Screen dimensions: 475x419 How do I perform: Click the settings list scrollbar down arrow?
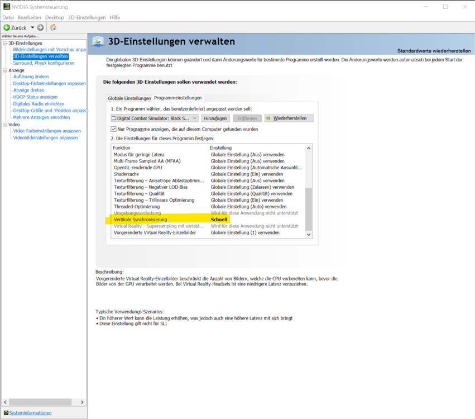point(308,234)
